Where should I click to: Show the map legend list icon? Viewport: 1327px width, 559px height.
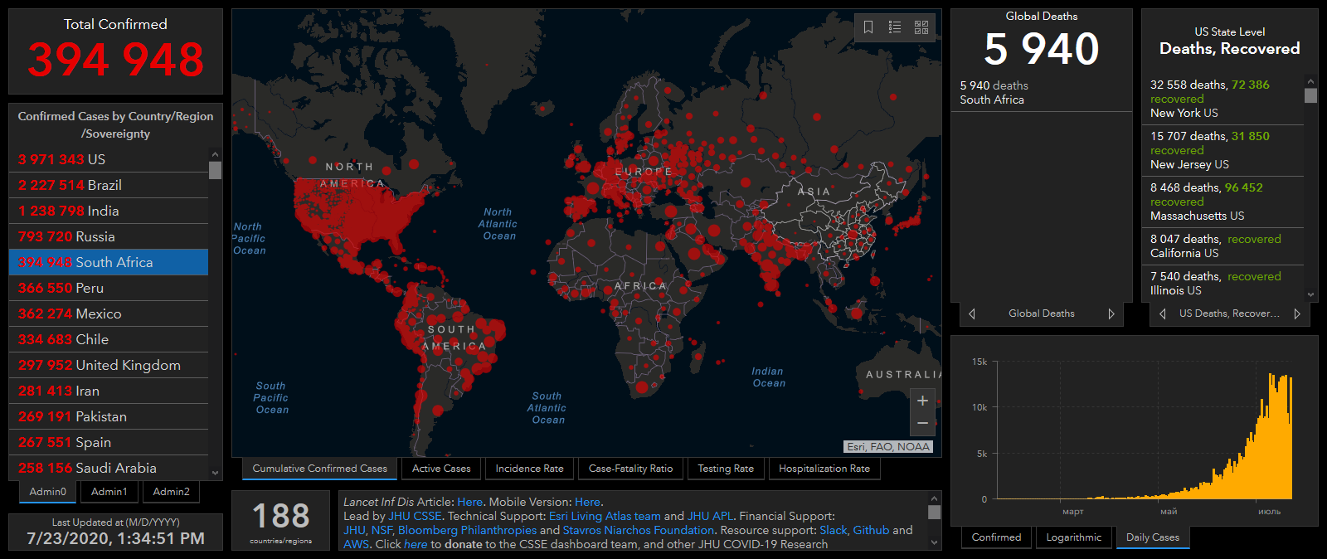click(x=895, y=27)
